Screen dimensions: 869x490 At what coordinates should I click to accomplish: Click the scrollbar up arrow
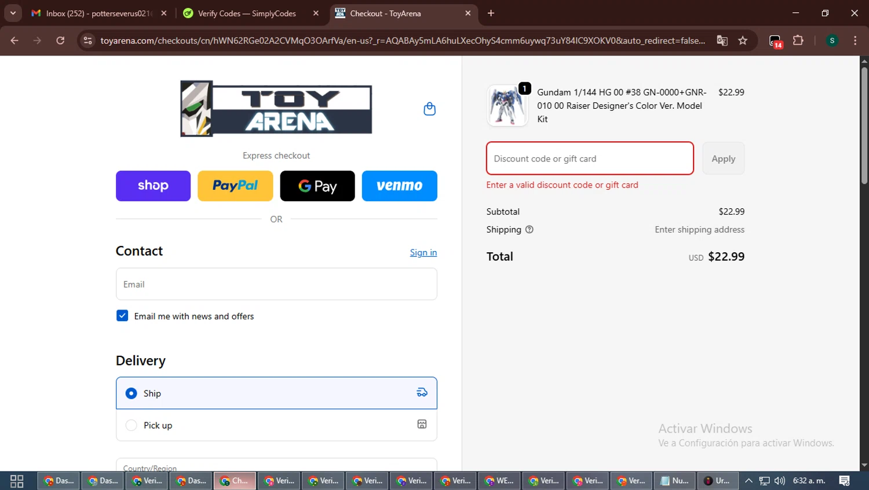click(x=864, y=61)
